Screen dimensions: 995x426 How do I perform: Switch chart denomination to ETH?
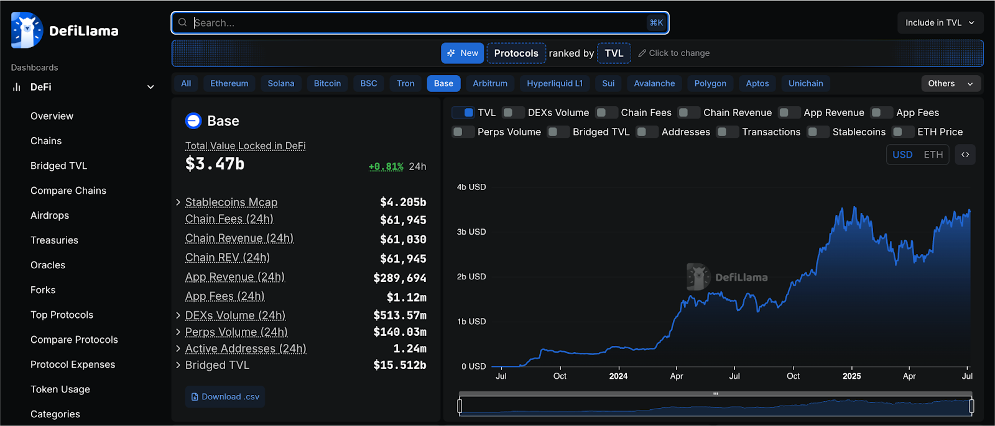(933, 155)
